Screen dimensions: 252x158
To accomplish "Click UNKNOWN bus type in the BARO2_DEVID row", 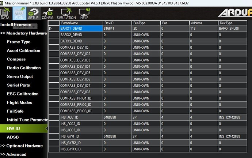I will pos(146,35).
